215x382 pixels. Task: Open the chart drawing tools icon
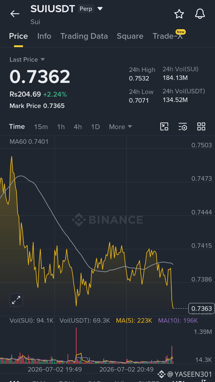164,126
